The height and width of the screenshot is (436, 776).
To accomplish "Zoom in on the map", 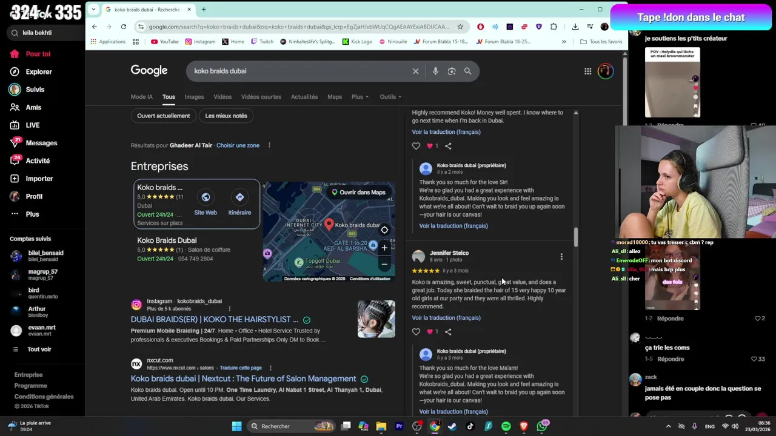I will pyautogui.click(x=384, y=248).
